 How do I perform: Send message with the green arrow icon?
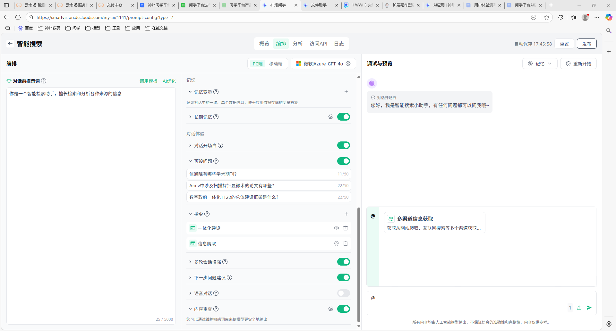point(589,308)
